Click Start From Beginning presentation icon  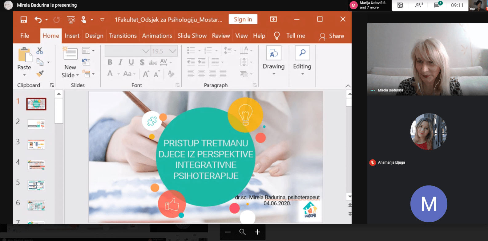coord(71,20)
